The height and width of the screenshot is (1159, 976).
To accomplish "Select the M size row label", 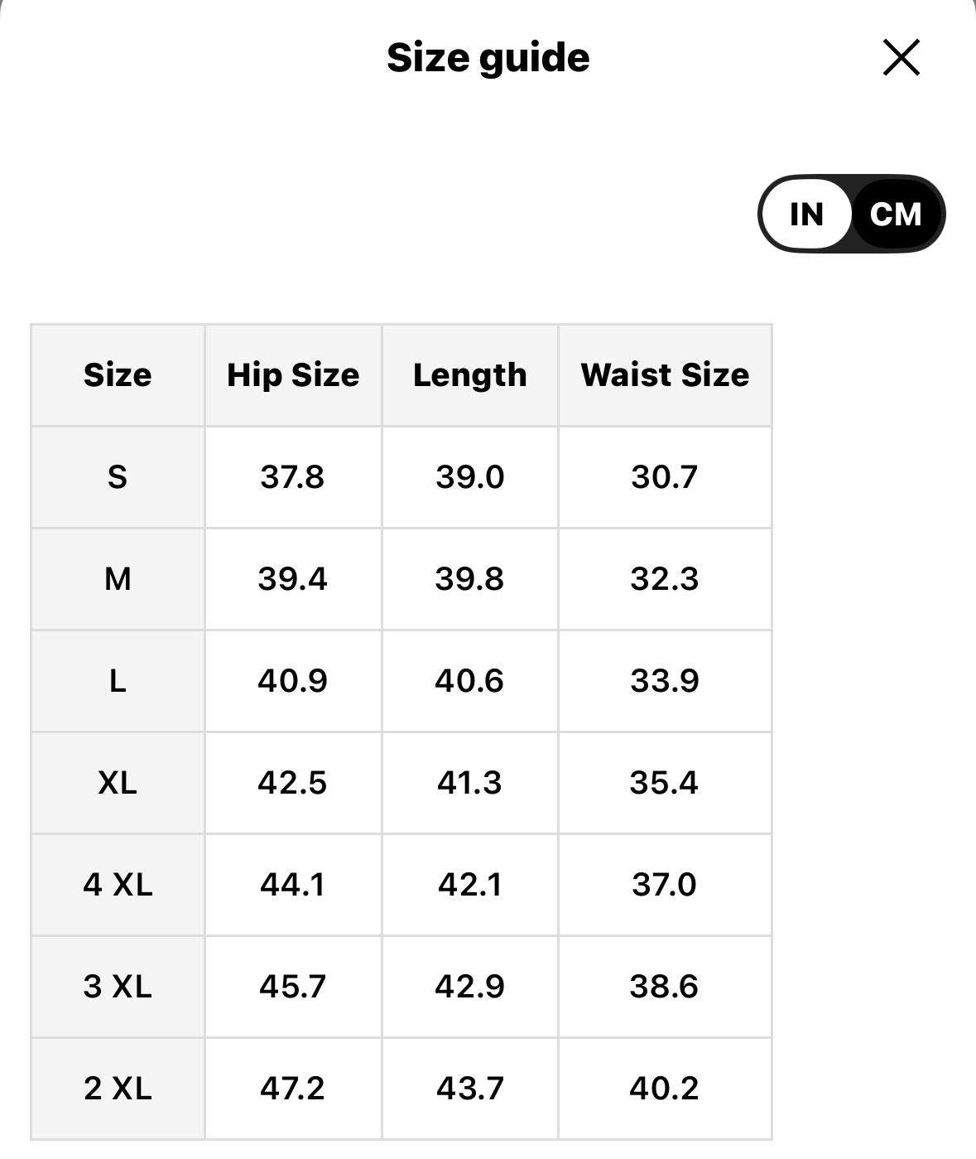I will click(x=118, y=579).
